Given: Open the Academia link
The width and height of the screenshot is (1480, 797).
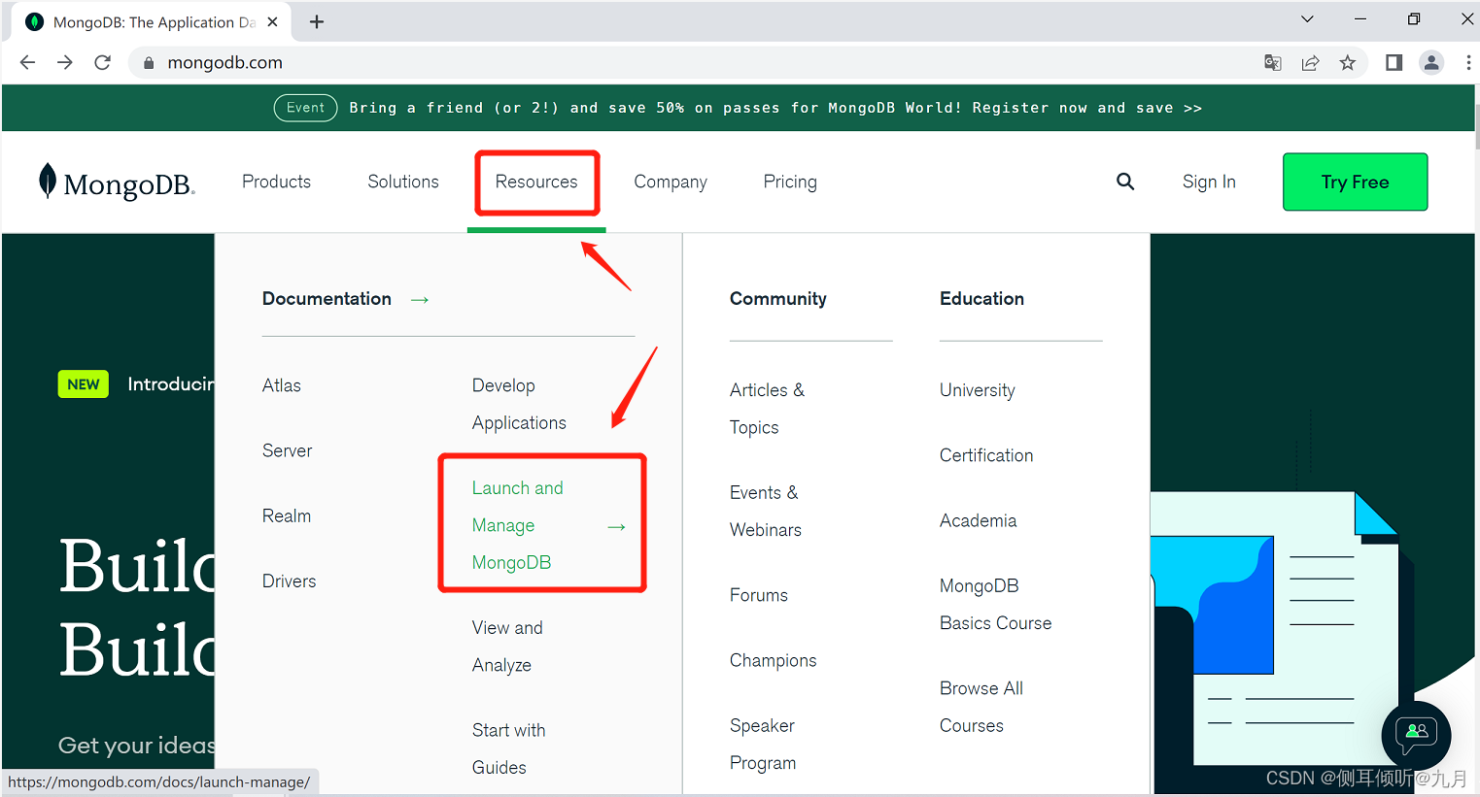Looking at the screenshot, I should point(979,520).
